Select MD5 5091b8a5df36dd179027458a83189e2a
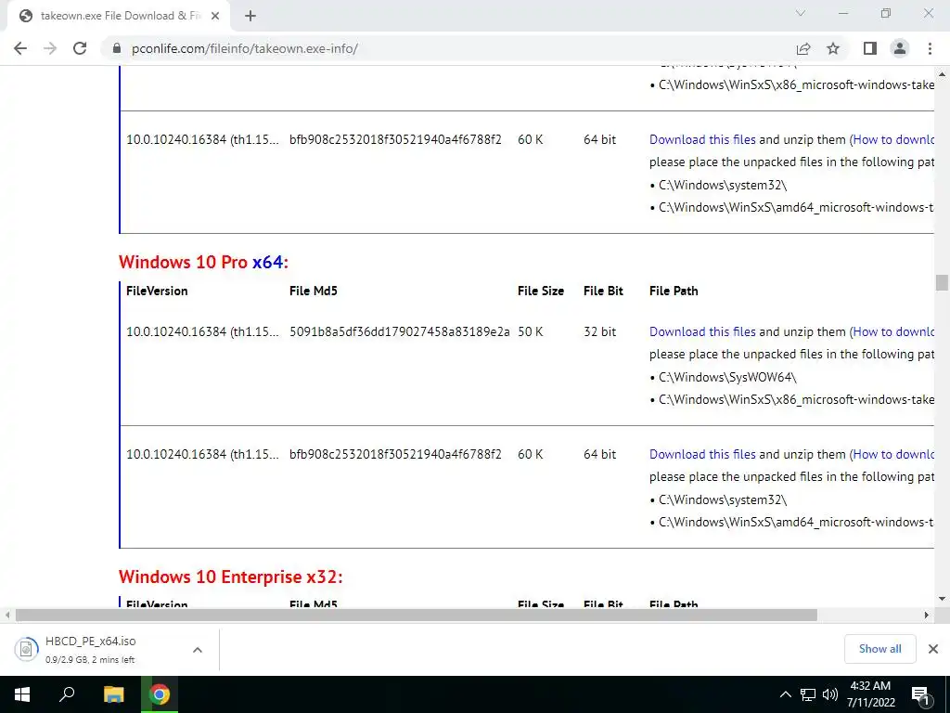 pyautogui.click(x=399, y=331)
